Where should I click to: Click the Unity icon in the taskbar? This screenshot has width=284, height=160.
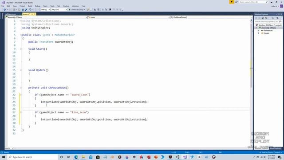(x=177, y=157)
